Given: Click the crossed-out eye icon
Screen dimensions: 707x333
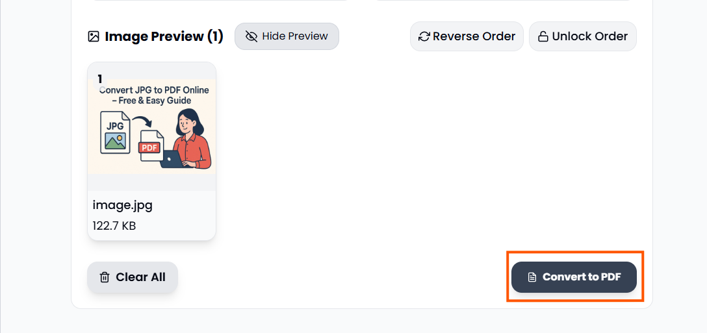Looking at the screenshot, I should coord(251,36).
